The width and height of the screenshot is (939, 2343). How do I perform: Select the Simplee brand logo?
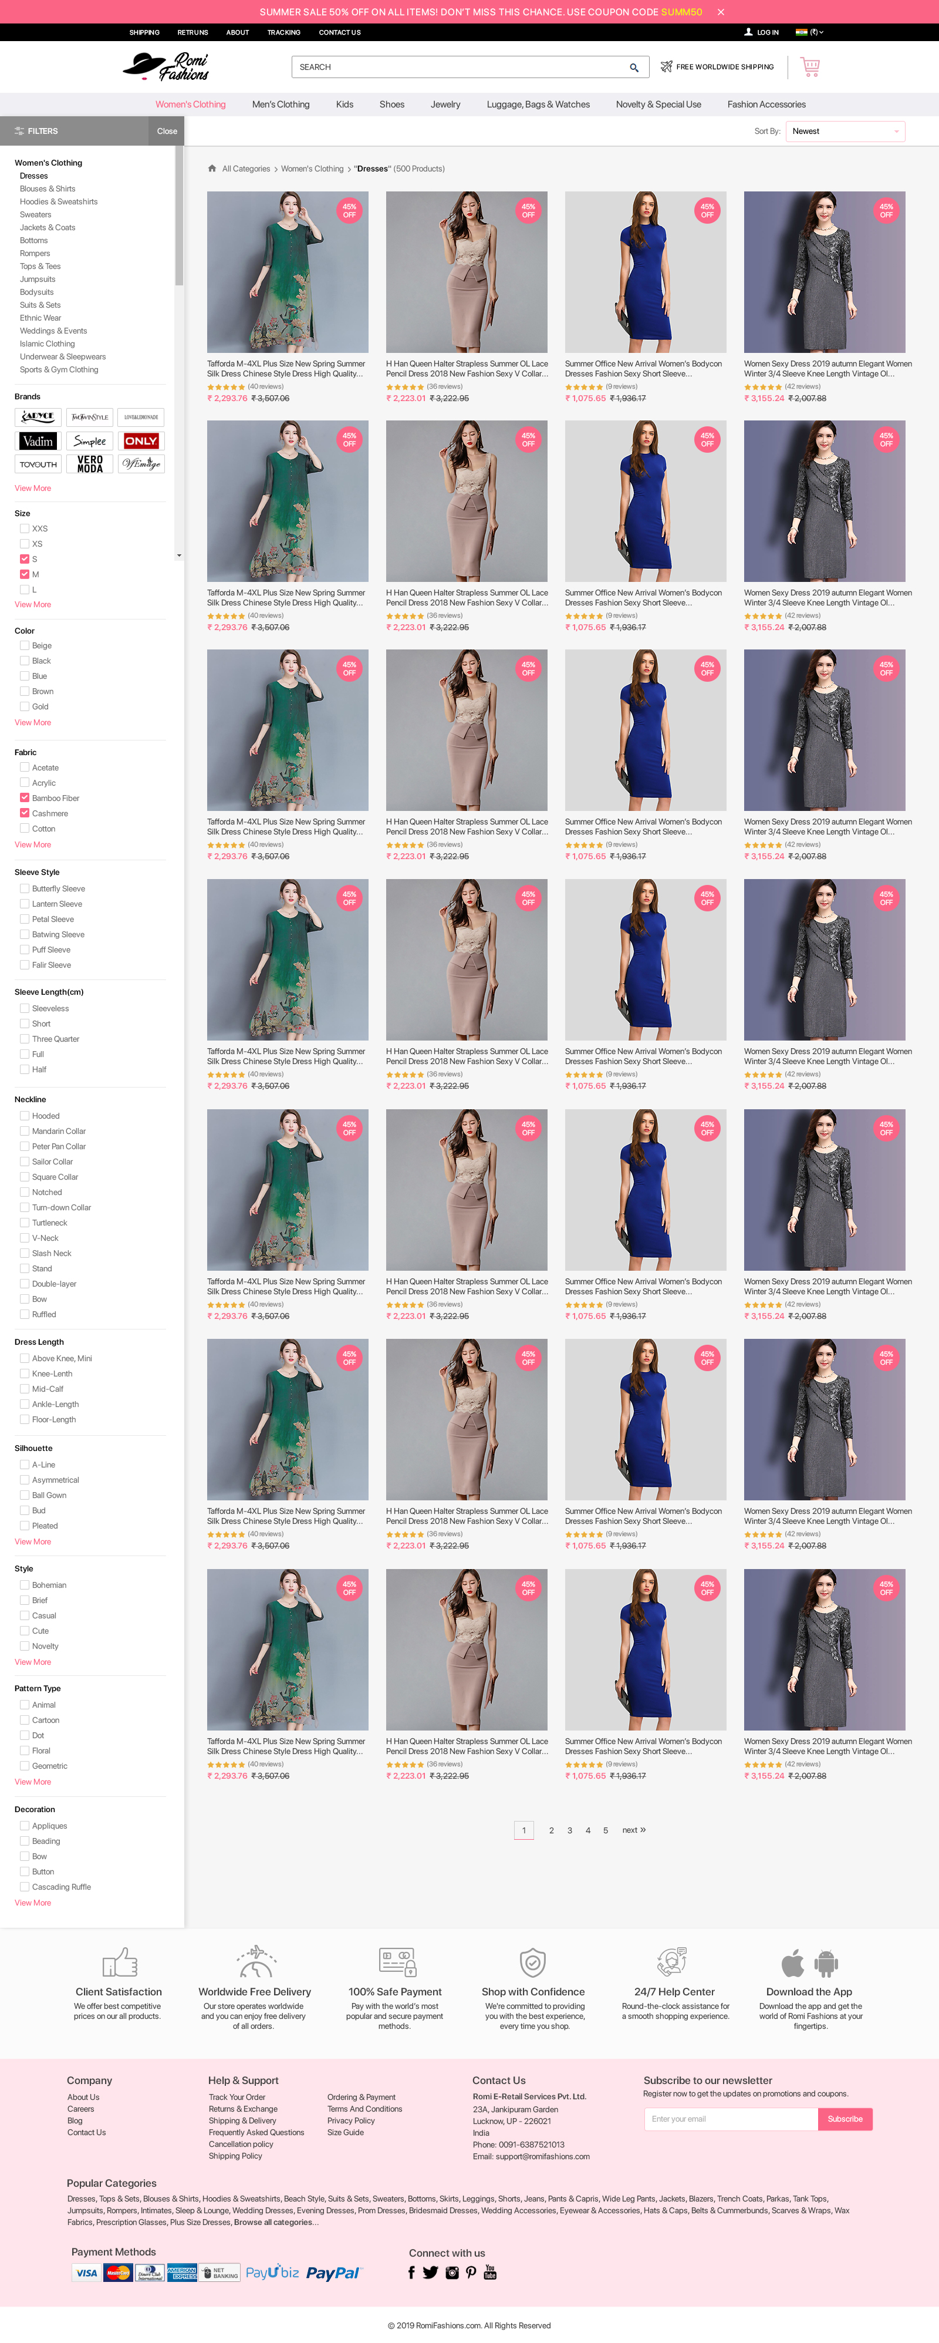click(90, 441)
